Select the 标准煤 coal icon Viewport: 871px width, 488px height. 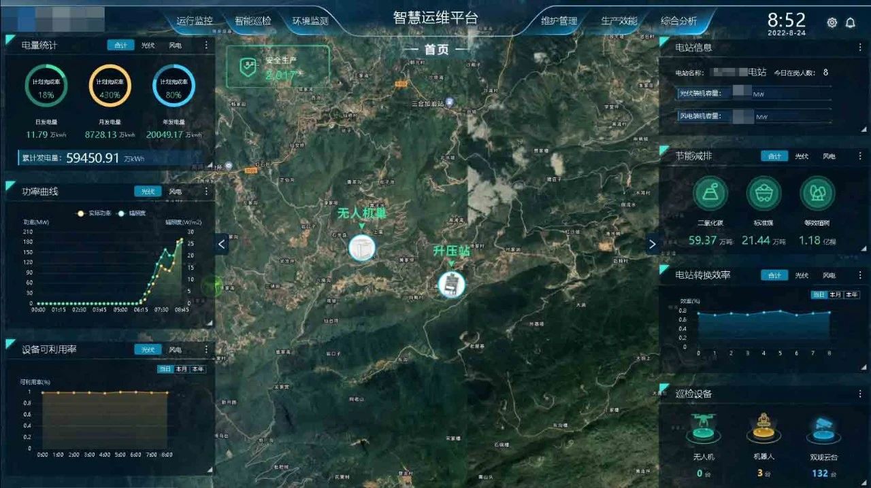pos(763,194)
